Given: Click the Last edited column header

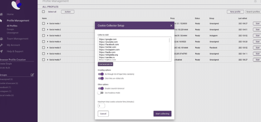Looking at the screenshot, I should (x=243, y=18).
